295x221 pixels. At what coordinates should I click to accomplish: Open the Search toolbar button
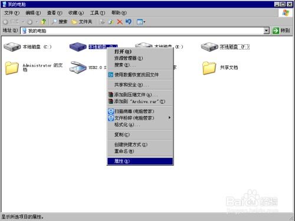point(60,22)
